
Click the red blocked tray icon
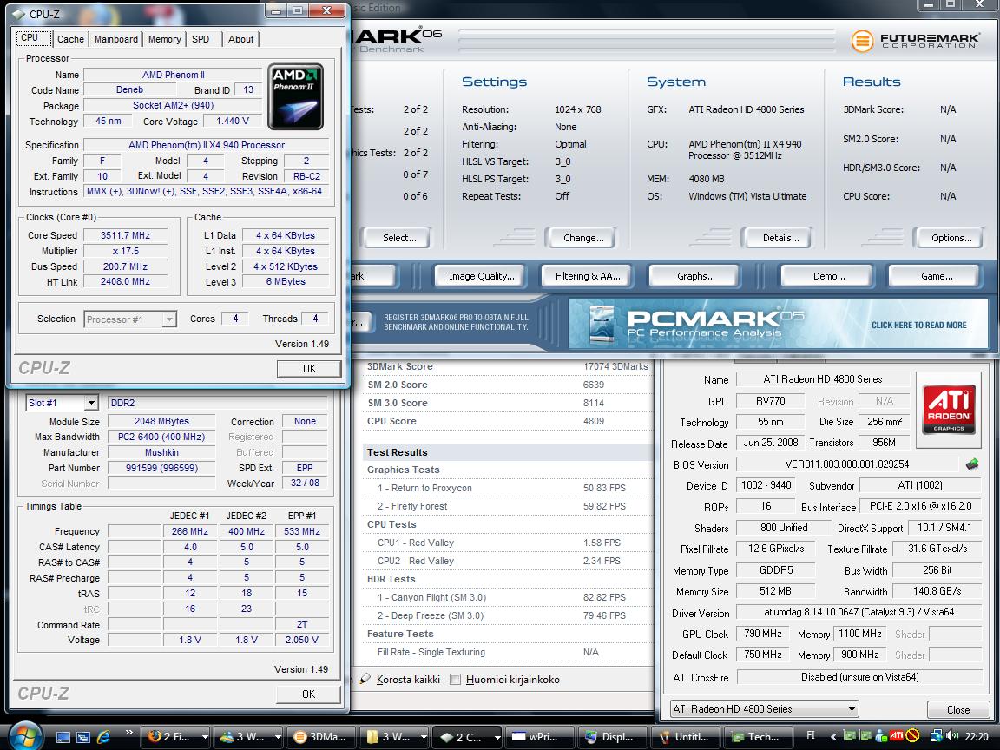click(x=912, y=736)
